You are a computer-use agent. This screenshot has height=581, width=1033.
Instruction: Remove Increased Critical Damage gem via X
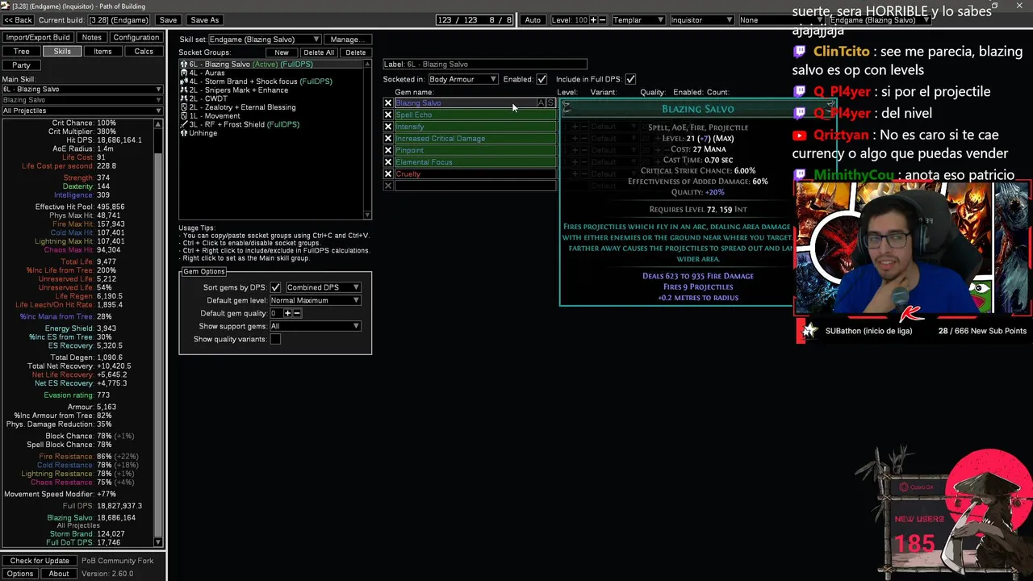tap(388, 139)
